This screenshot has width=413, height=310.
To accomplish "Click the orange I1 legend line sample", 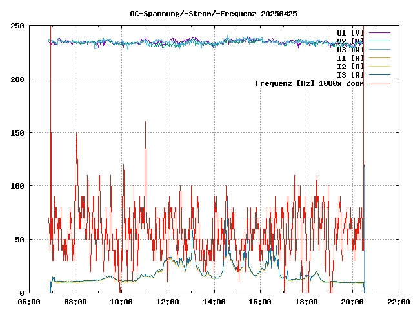I will point(380,58).
